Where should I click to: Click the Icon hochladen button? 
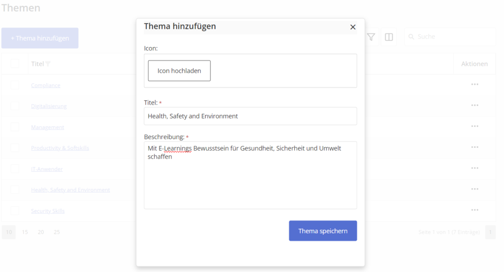click(179, 71)
